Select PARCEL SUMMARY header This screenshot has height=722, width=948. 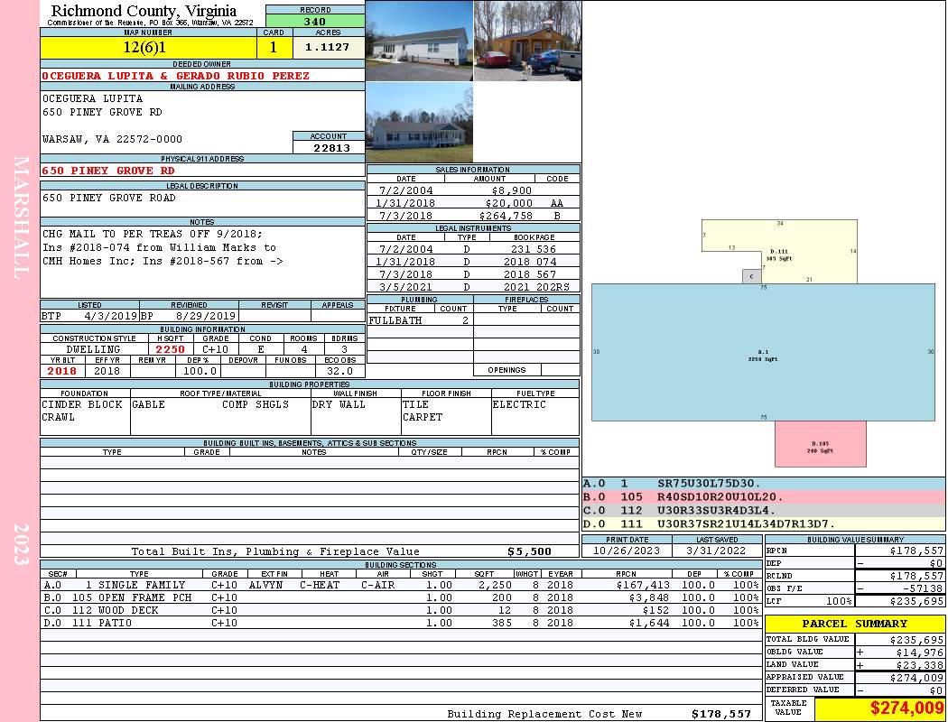(855, 624)
